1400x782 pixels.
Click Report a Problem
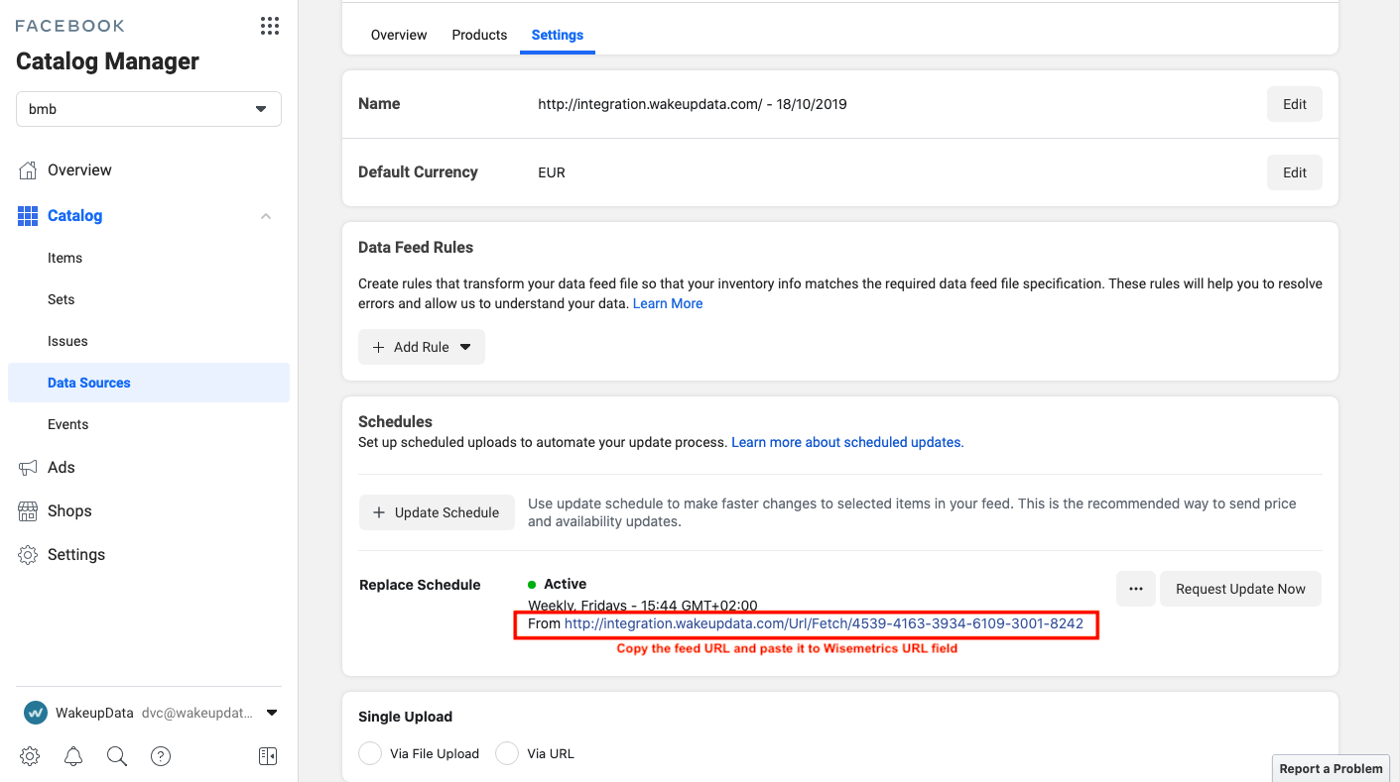pyautogui.click(x=1331, y=768)
